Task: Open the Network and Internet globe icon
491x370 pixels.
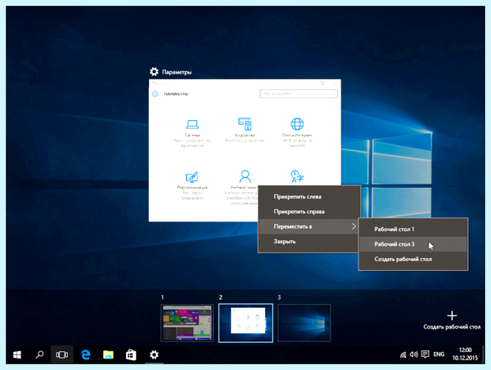Action: (x=297, y=124)
